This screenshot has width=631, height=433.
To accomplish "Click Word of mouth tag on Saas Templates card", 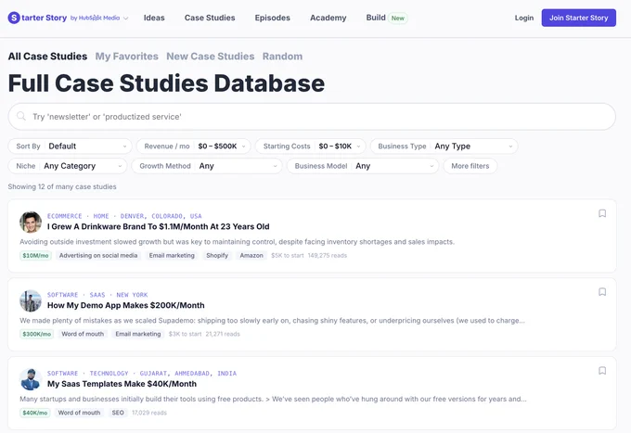I will [79, 413].
